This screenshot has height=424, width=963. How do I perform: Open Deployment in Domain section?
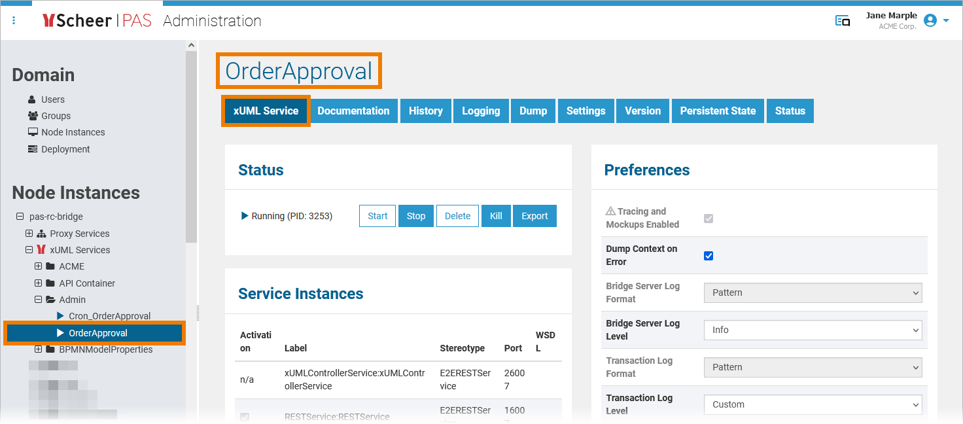tap(65, 149)
